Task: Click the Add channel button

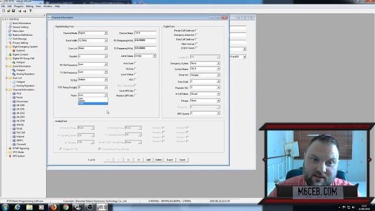Action: tap(148, 159)
